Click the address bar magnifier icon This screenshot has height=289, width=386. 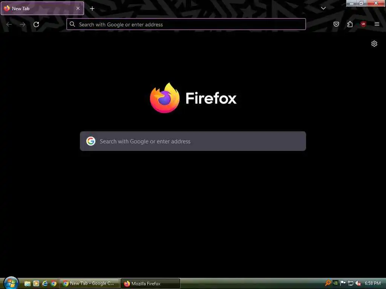point(72,24)
